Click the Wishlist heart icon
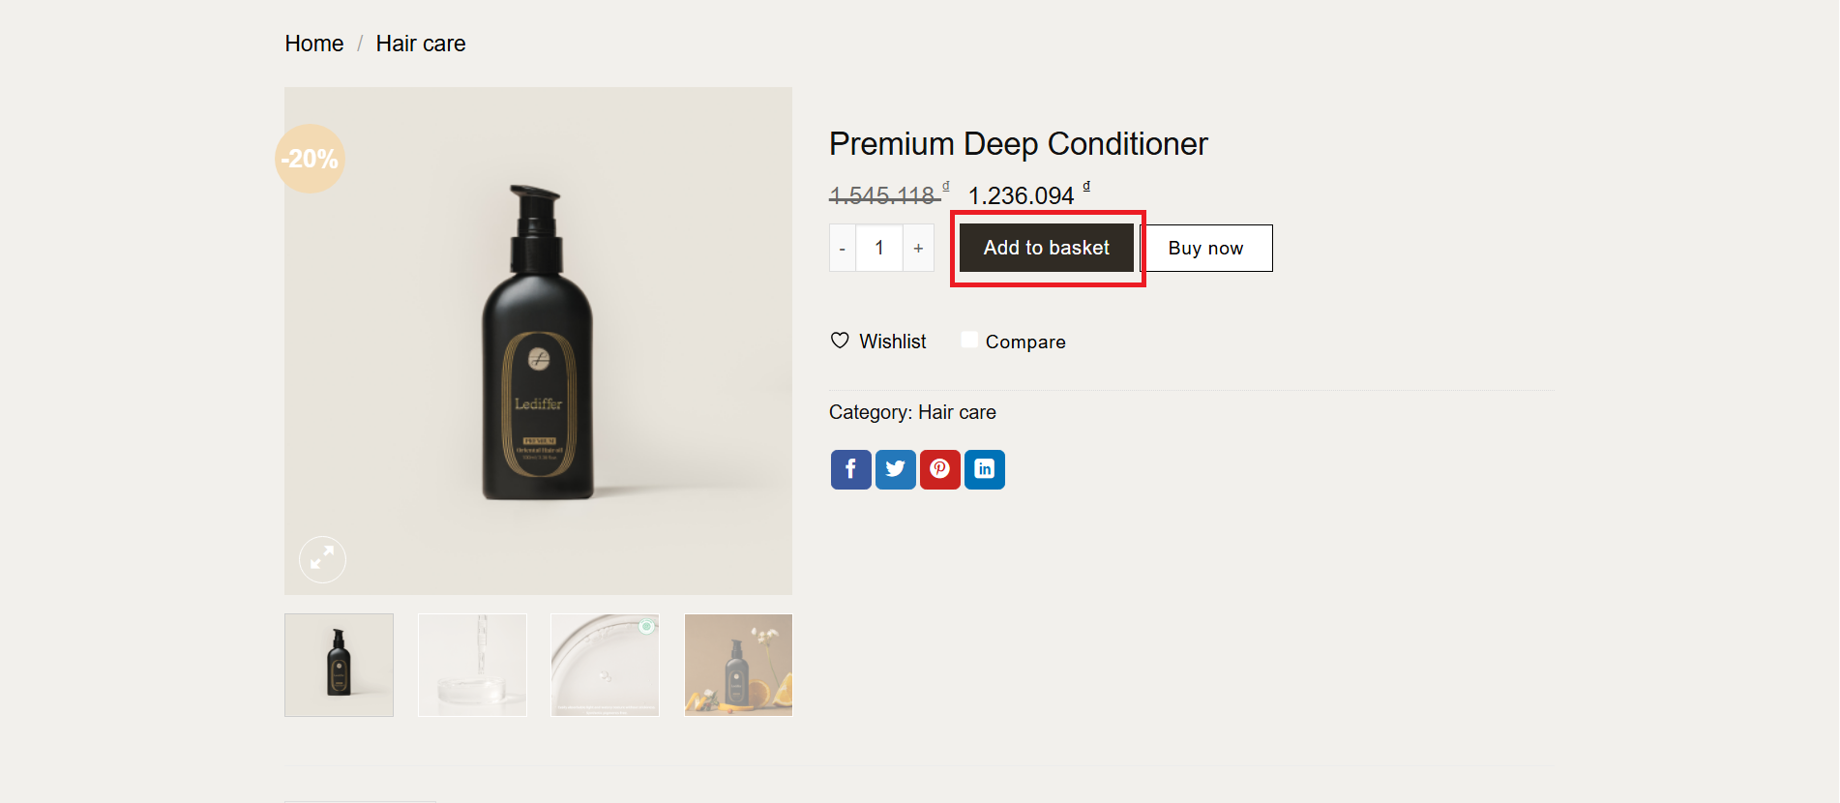Viewport: 1840px width, 803px height. pos(840,341)
